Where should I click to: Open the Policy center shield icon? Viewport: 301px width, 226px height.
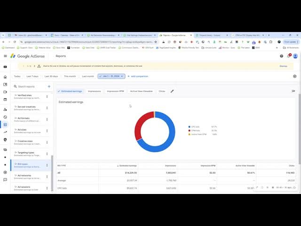(5, 139)
